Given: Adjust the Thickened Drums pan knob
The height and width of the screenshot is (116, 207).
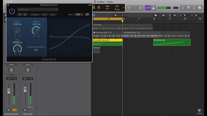Looking at the screenshot, I should coord(11,70).
